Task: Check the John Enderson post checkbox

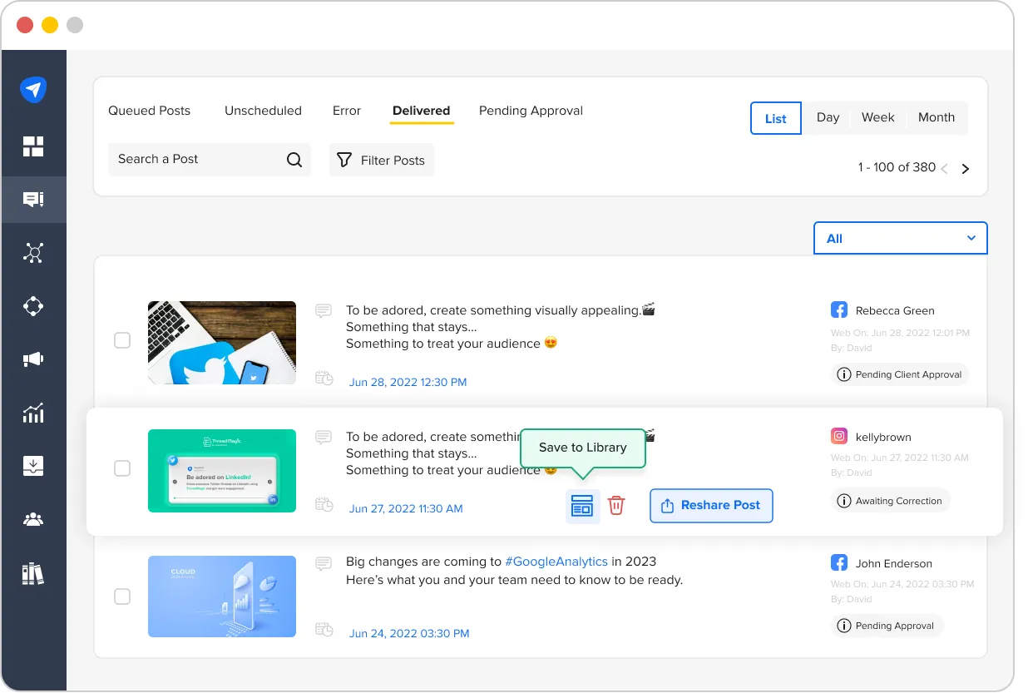Action: click(x=122, y=596)
